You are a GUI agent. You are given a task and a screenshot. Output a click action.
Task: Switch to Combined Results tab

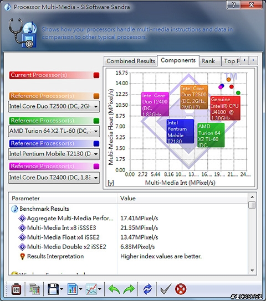coord(131,61)
